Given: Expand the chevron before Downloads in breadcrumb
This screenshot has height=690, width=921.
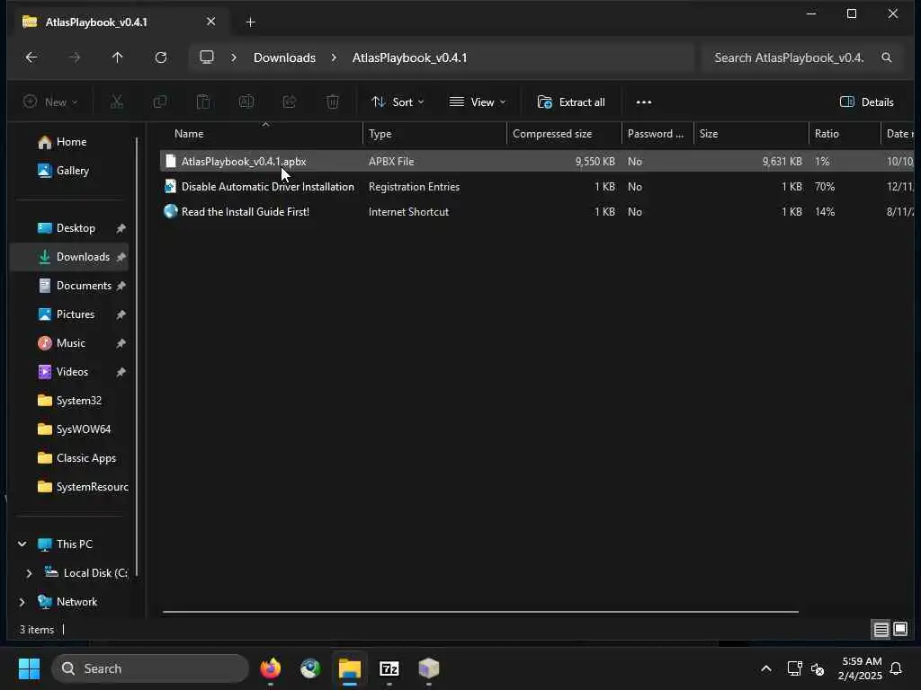Looking at the screenshot, I should [234, 57].
